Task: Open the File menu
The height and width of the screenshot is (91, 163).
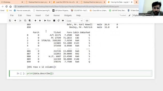Action: coord(12,15)
